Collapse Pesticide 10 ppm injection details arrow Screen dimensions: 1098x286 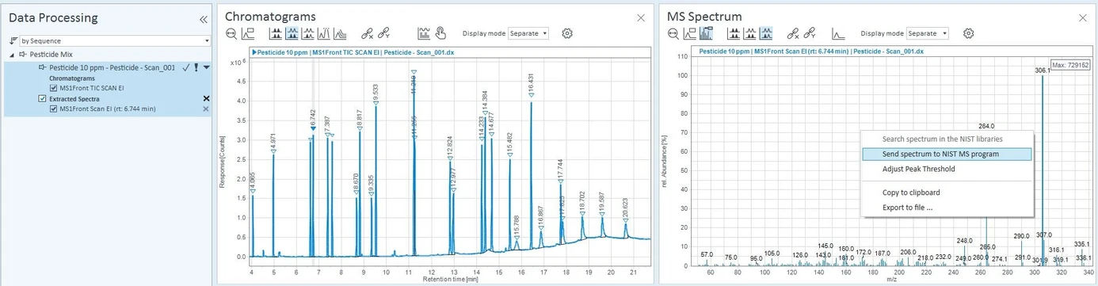pos(207,67)
